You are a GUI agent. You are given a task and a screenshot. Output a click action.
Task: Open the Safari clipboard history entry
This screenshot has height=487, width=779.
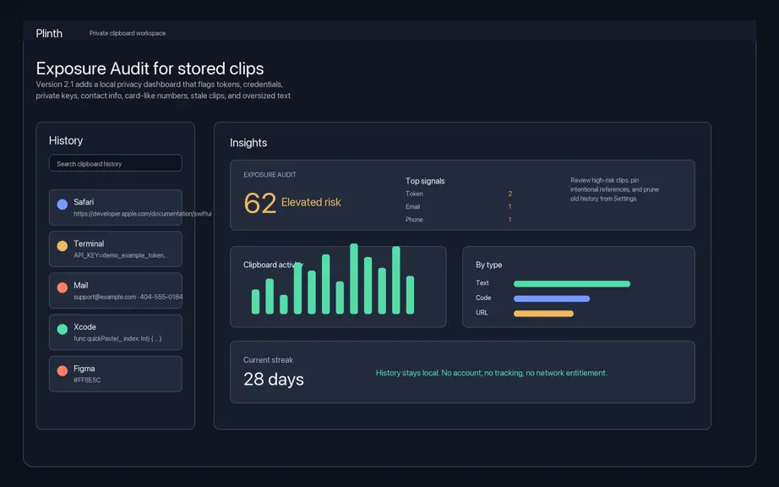click(x=115, y=207)
